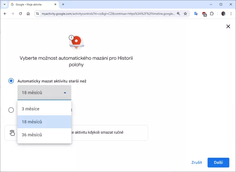Go back to previous page
The width and height of the screenshot is (236, 172).
click(5, 13)
